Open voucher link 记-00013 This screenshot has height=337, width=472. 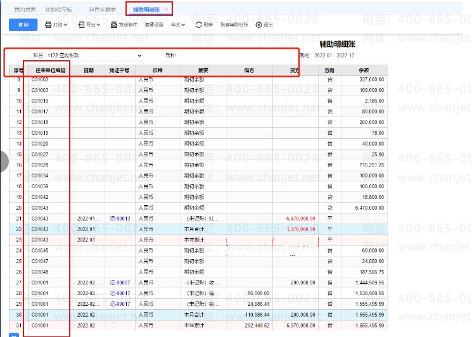[120, 219]
